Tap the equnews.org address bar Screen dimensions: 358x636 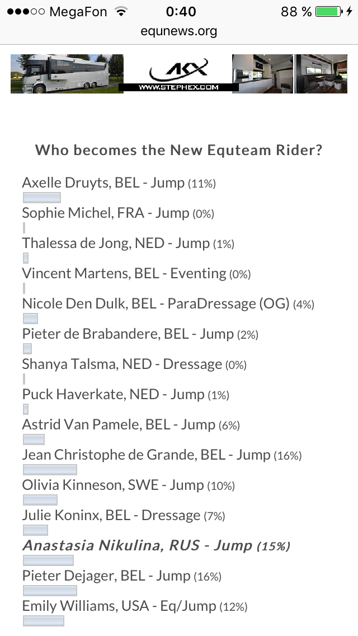(x=179, y=31)
